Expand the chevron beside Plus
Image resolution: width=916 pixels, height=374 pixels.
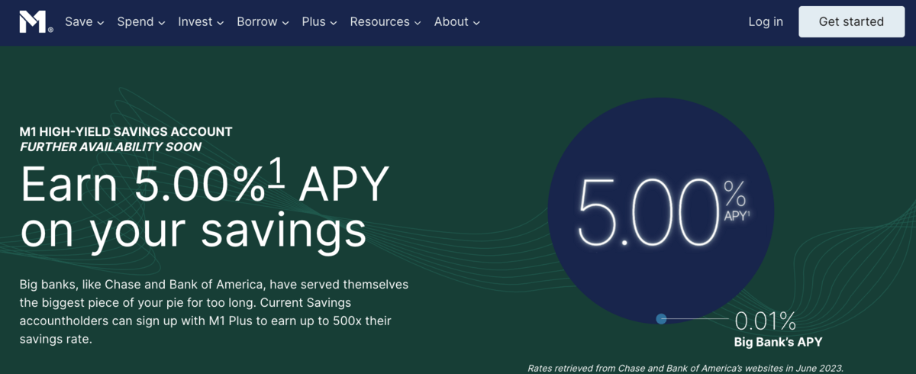coord(334,23)
